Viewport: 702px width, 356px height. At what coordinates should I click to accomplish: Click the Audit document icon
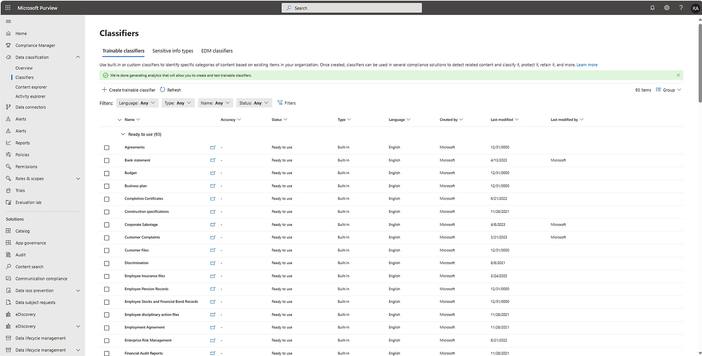[x=8, y=255]
